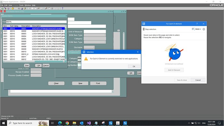The image size is (224, 126).
Task: Open Microsoft Edge from the taskbar
Action: click(60, 123)
